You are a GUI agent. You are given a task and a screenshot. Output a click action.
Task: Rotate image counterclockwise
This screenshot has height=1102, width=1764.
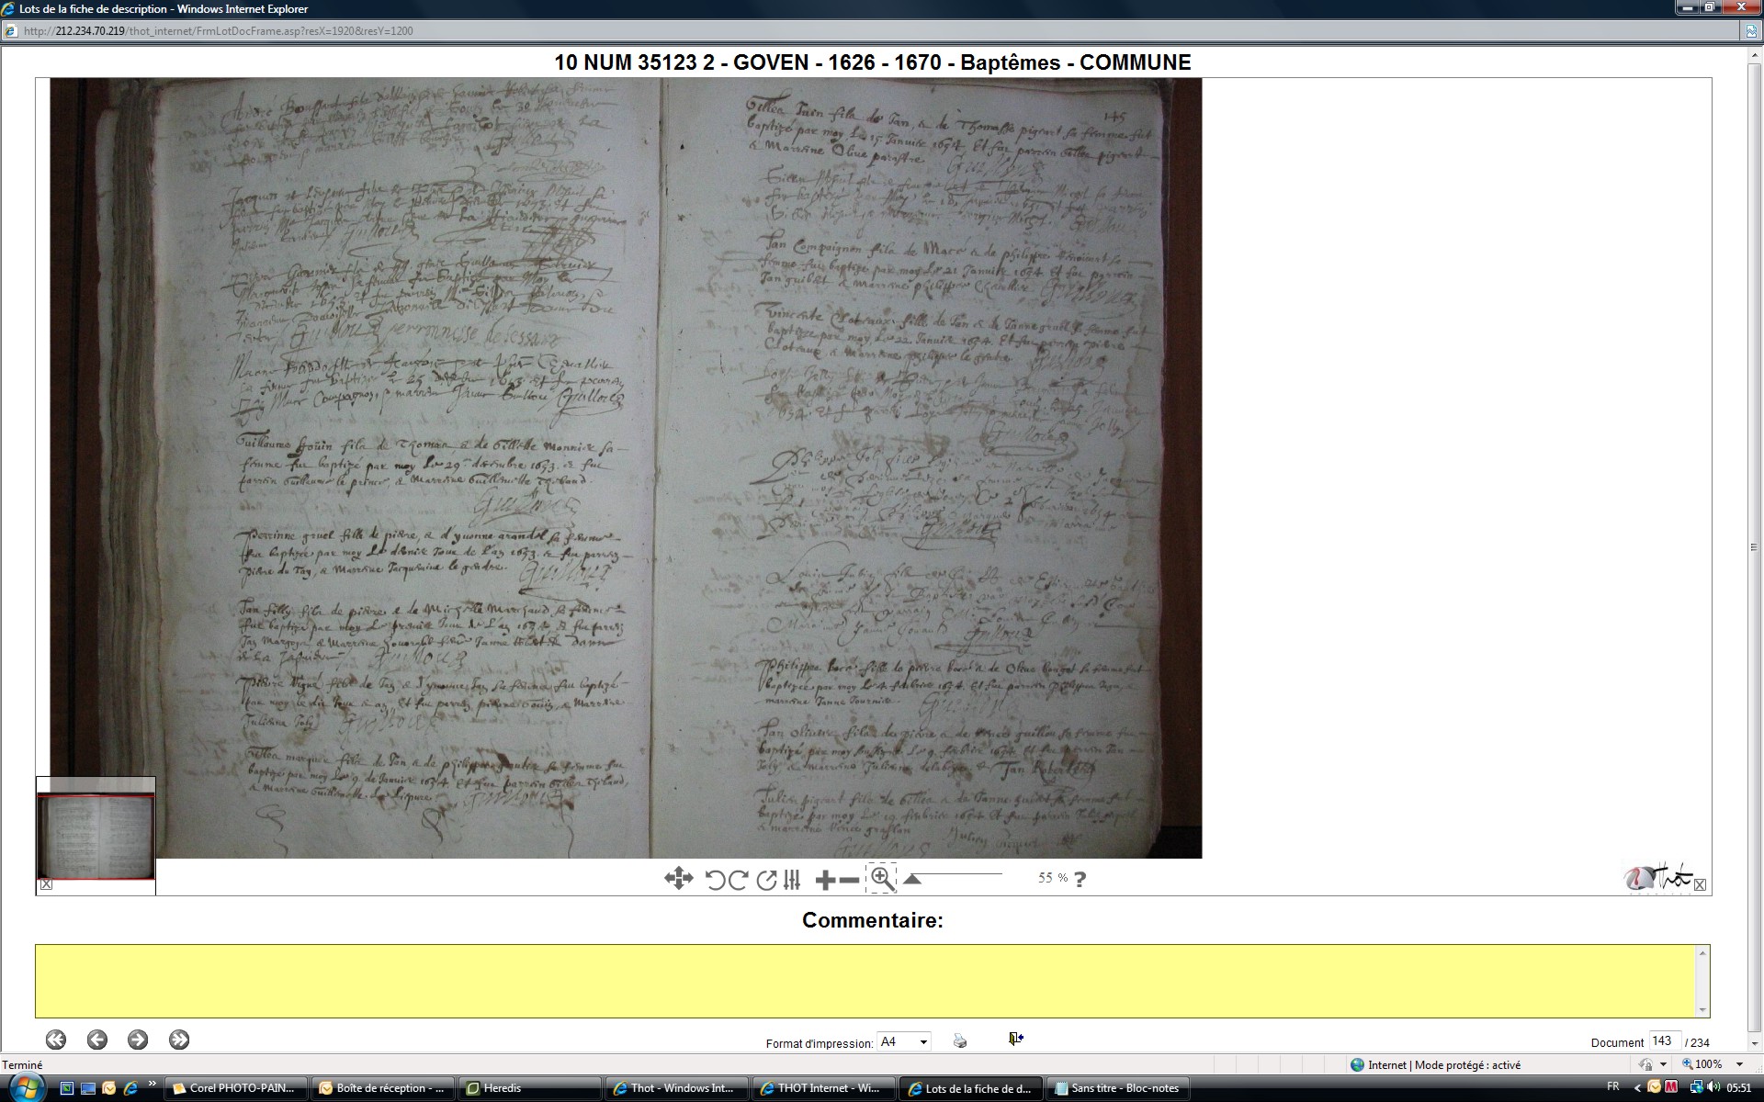coord(715,880)
